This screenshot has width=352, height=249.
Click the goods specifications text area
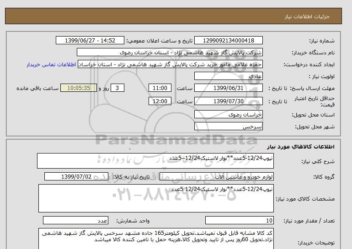pyautogui.click(x=155, y=198)
